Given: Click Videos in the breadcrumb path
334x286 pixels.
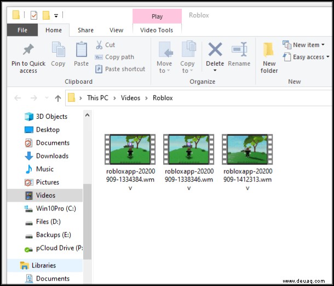Looking at the screenshot, I should tap(130, 98).
